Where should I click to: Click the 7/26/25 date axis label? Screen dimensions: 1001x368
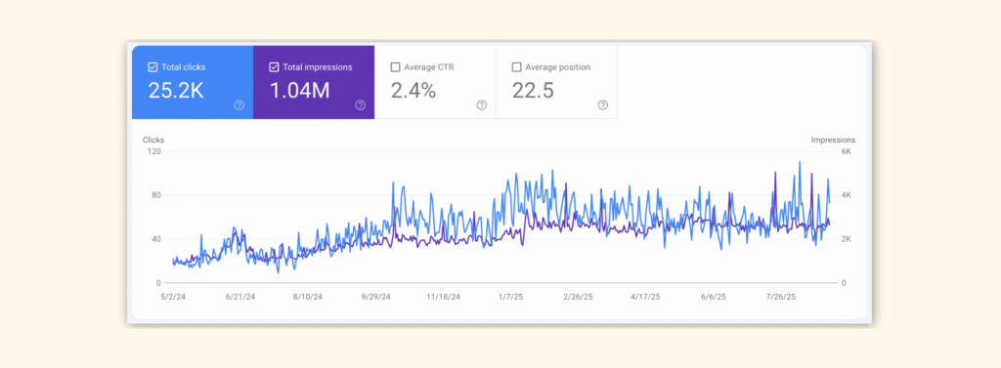(x=780, y=297)
